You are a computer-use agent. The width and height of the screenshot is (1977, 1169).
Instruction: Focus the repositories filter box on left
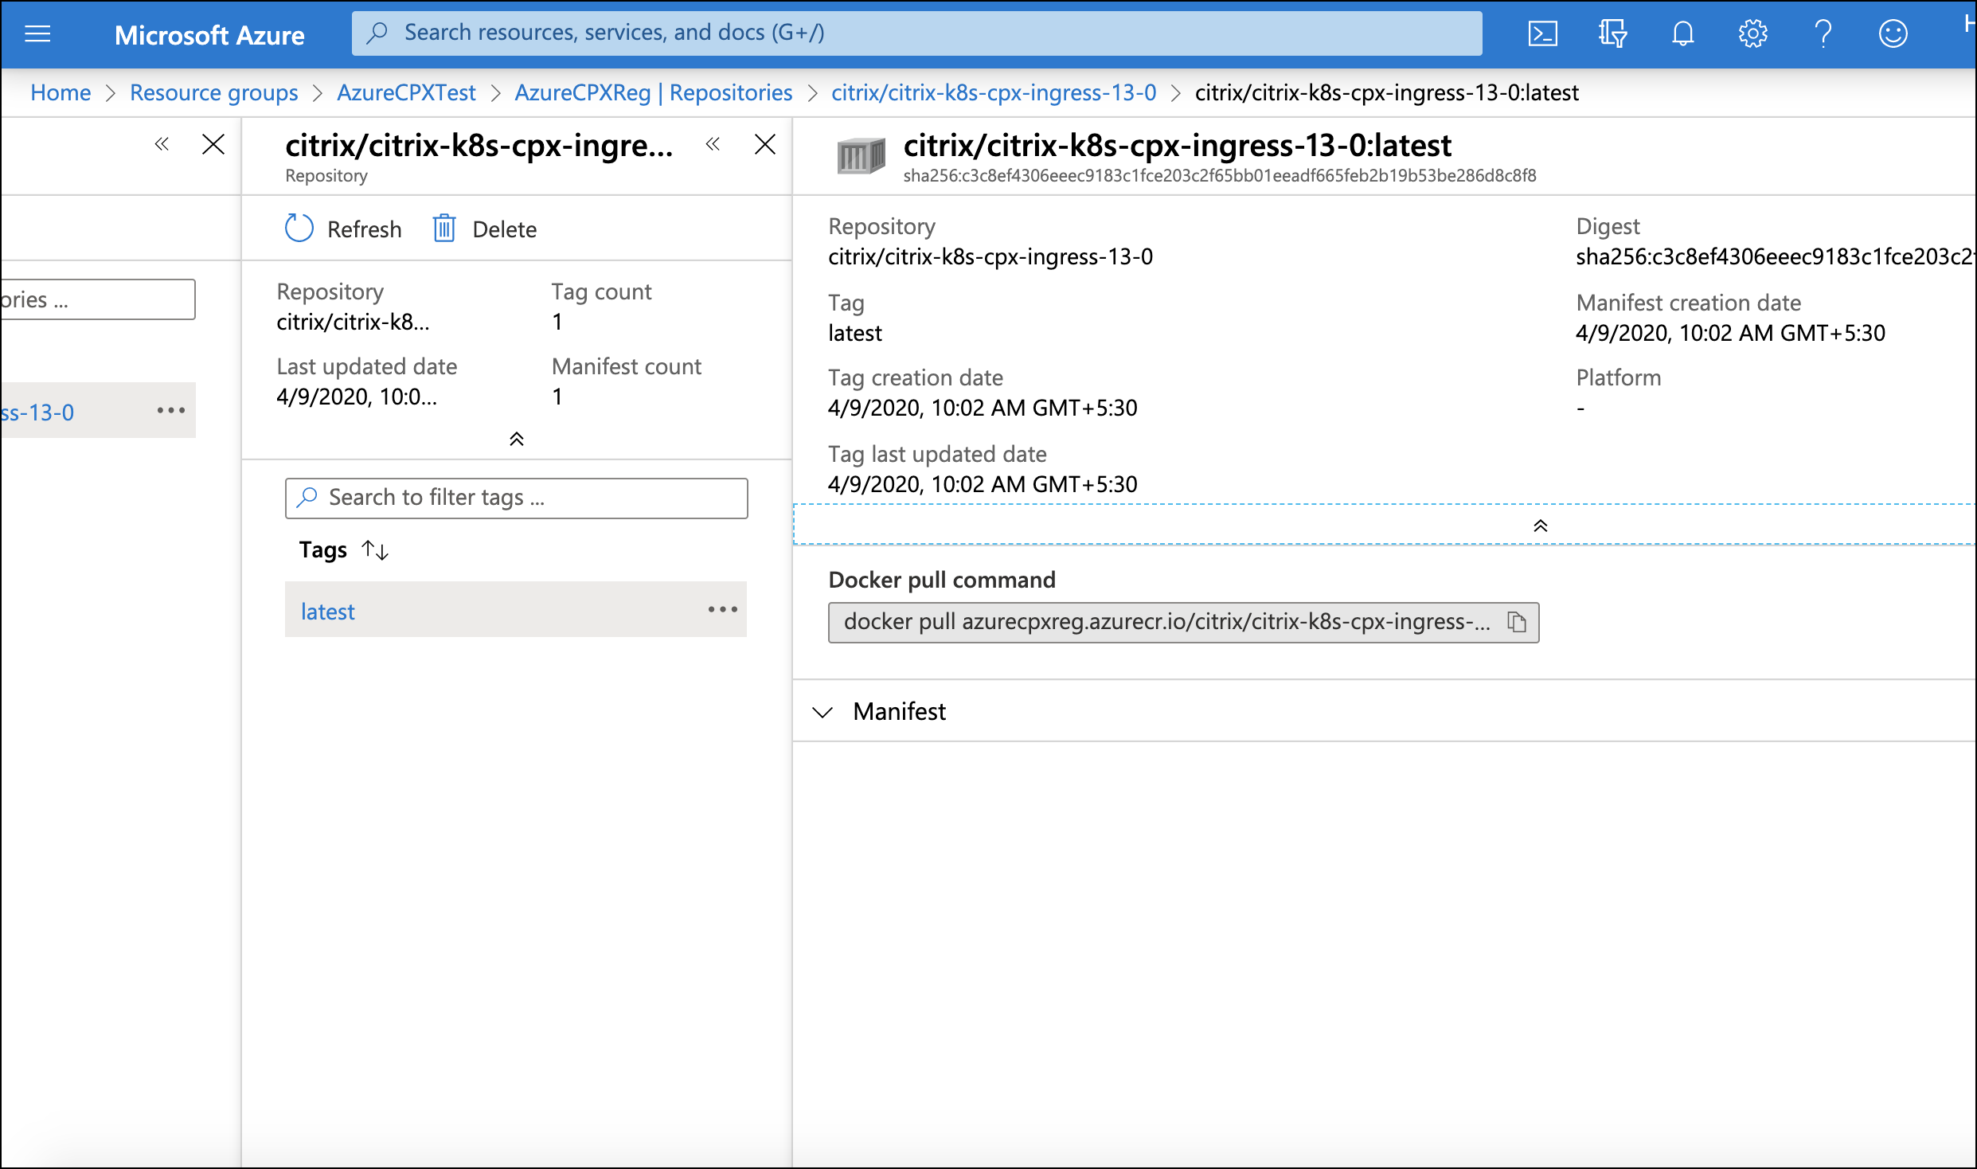coord(97,299)
